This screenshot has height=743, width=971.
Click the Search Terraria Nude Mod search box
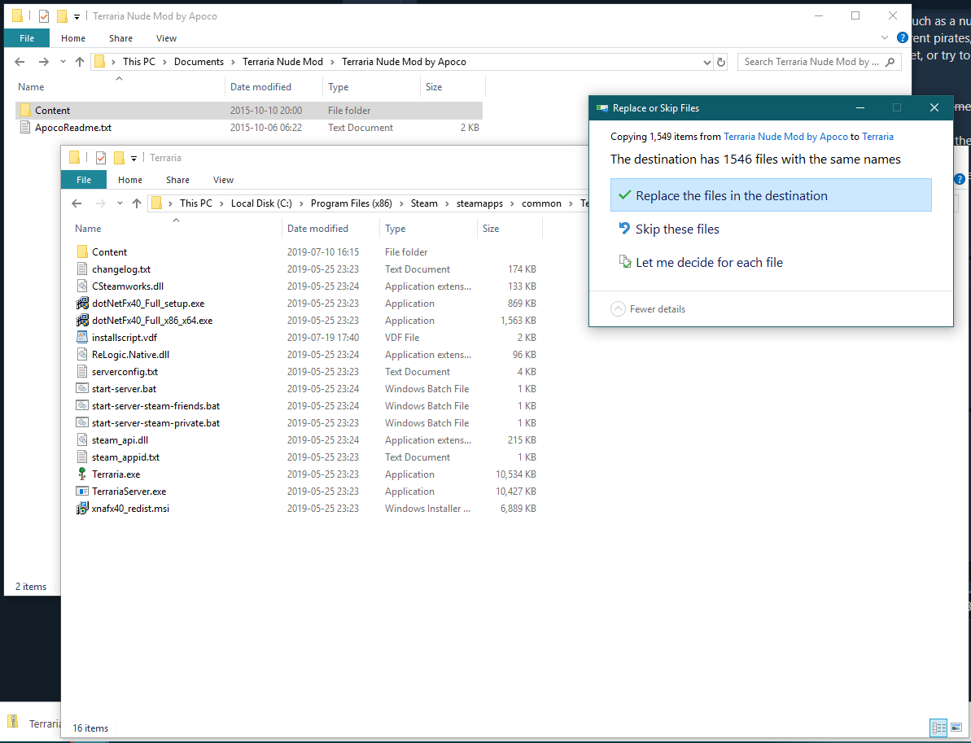click(810, 62)
